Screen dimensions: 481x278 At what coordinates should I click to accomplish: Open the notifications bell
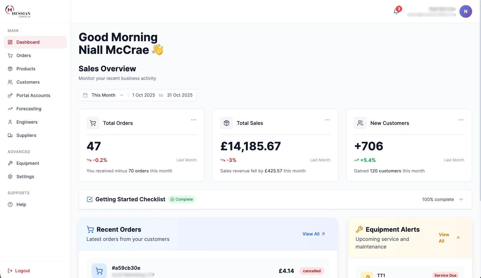point(396,11)
